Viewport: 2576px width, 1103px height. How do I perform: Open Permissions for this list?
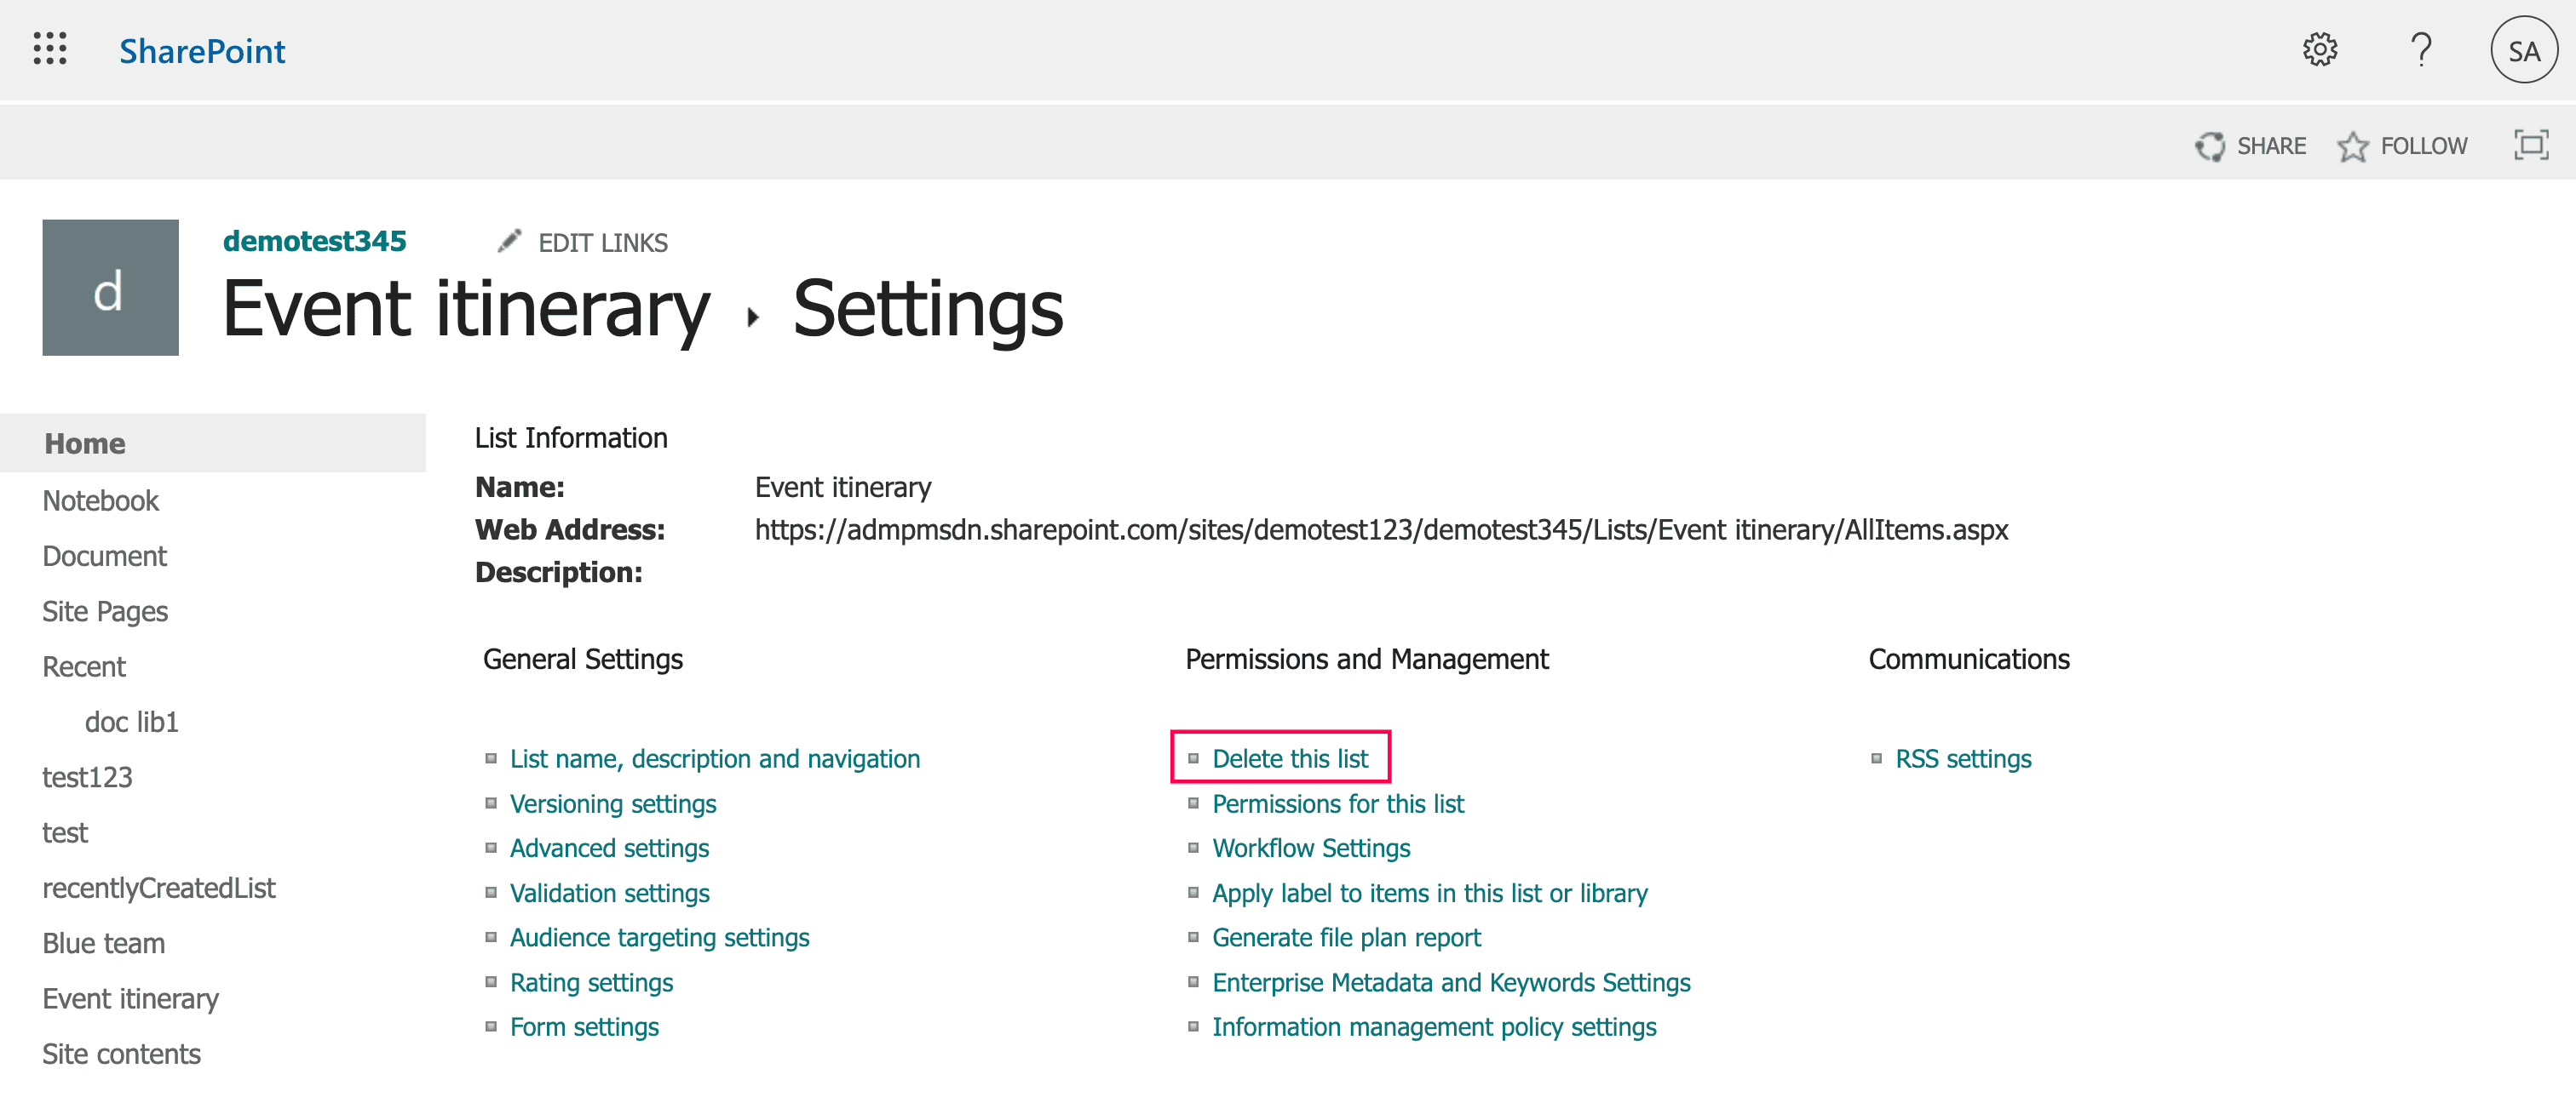1337,803
